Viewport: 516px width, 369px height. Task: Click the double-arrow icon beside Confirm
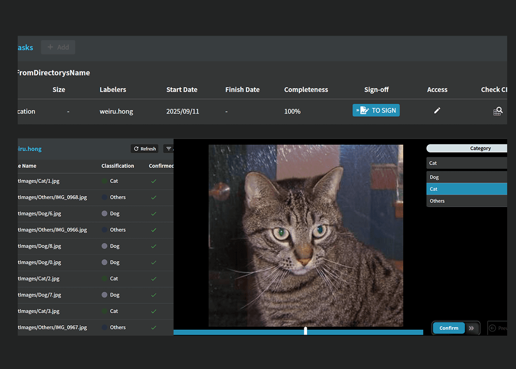[472, 328]
